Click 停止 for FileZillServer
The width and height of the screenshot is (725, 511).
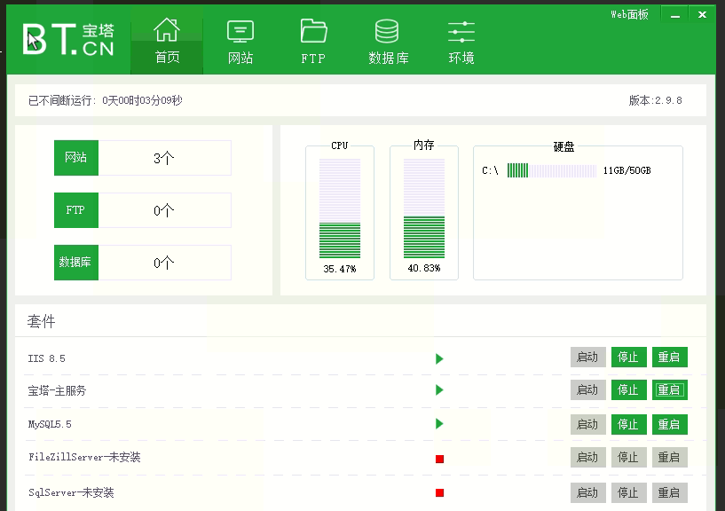click(628, 458)
